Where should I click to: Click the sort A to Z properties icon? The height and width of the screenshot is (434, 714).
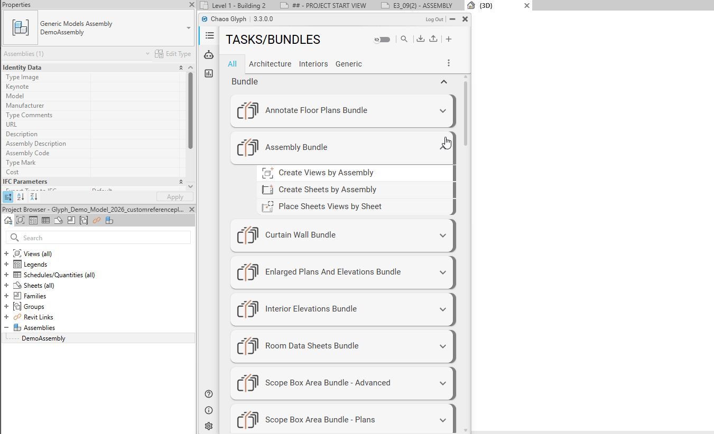point(21,197)
